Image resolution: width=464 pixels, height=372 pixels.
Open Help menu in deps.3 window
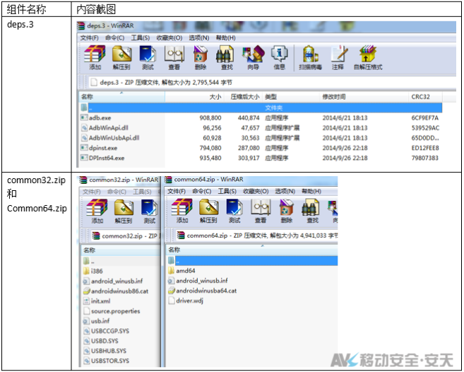pyautogui.click(x=226, y=38)
